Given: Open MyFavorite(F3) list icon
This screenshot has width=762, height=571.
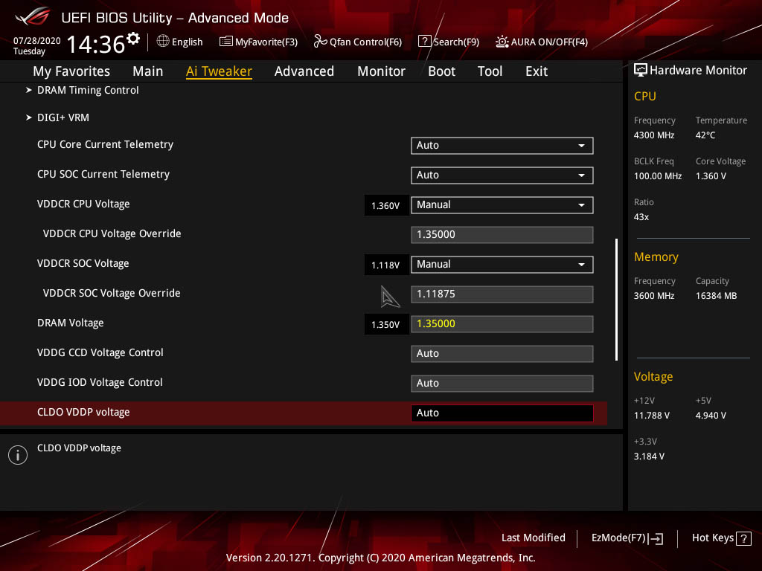Looking at the screenshot, I should pos(225,42).
